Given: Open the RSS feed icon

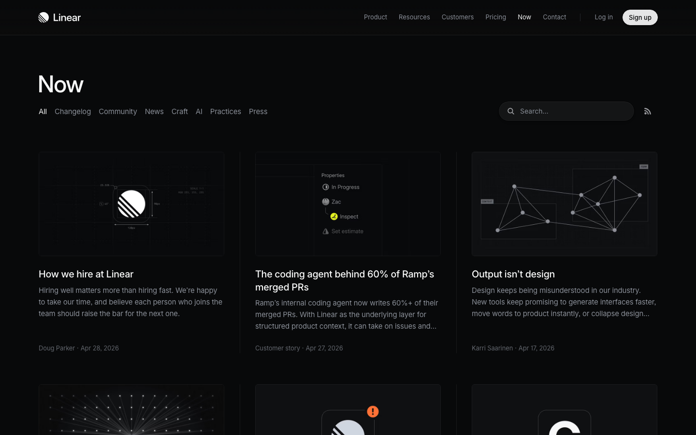Looking at the screenshot, I should [x=648, y=112].
